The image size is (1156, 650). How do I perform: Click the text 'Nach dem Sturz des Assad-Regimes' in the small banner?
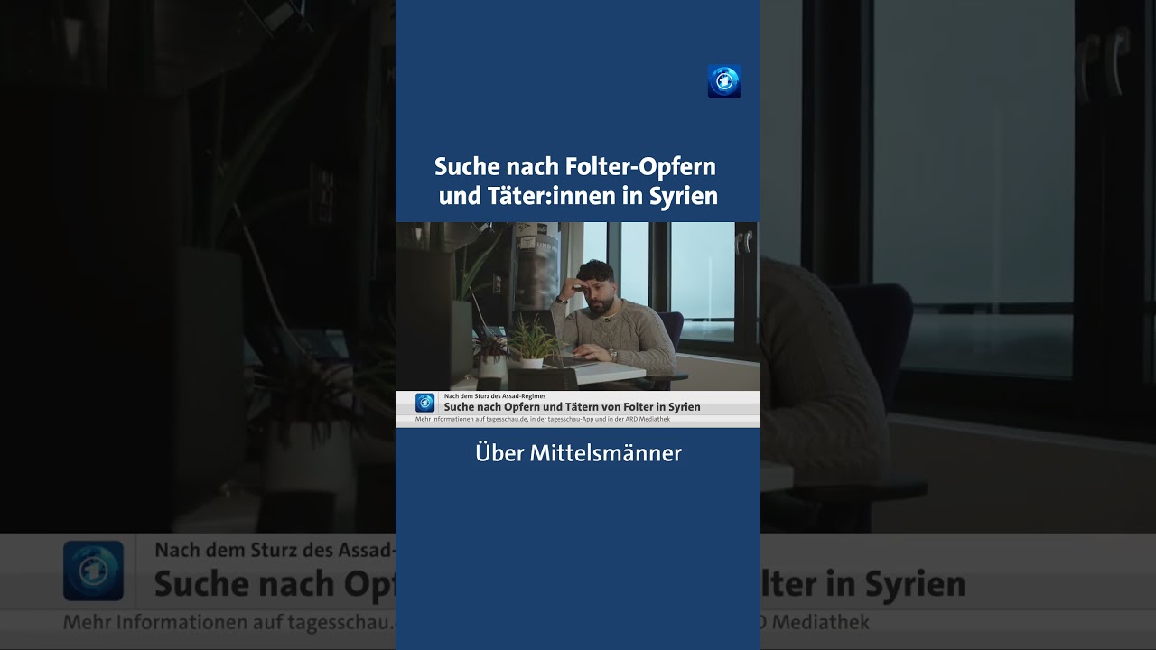point(495,396)
